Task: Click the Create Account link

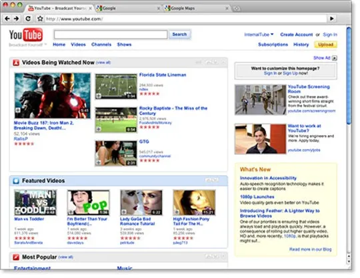Action: pos(297,35)
